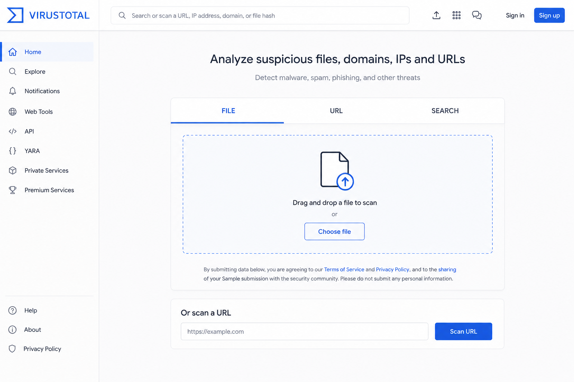The height and width of the screenshot is (382, 574).
Task: Focus the top search or scan field
Action: [x=260, y=16]
